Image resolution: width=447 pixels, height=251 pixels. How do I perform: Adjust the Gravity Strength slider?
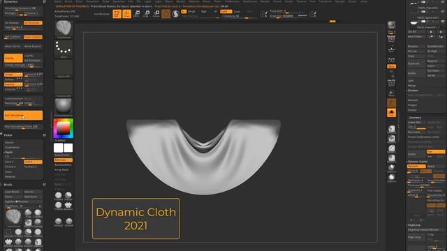[x=23, y=65]
